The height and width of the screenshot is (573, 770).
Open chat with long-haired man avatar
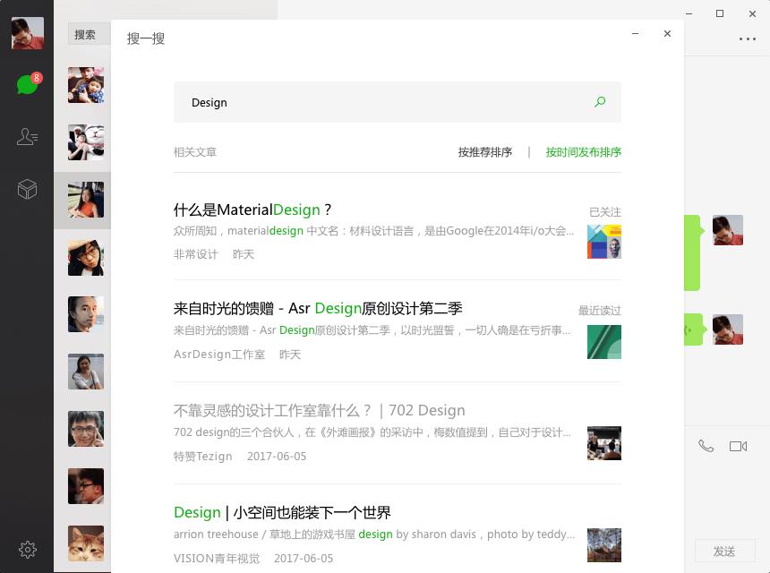coord(86,314)
